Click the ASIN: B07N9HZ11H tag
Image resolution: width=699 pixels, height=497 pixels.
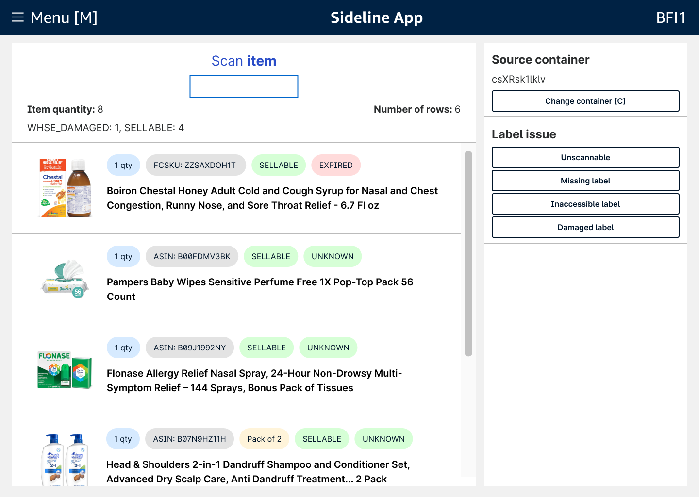pos(189,439)
